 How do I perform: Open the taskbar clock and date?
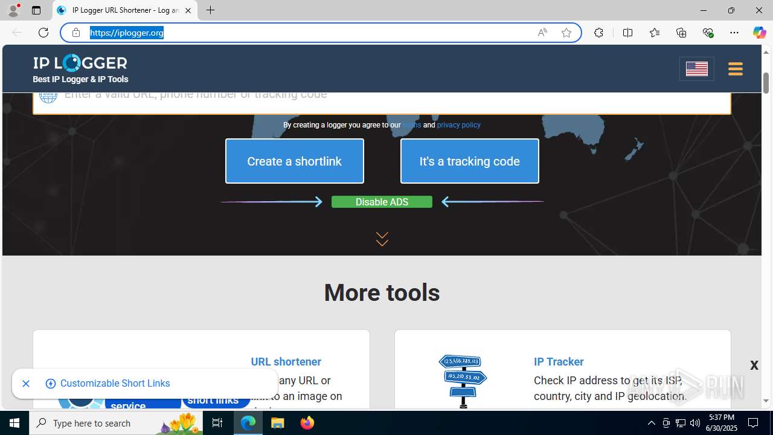click(x=722, y=423)
